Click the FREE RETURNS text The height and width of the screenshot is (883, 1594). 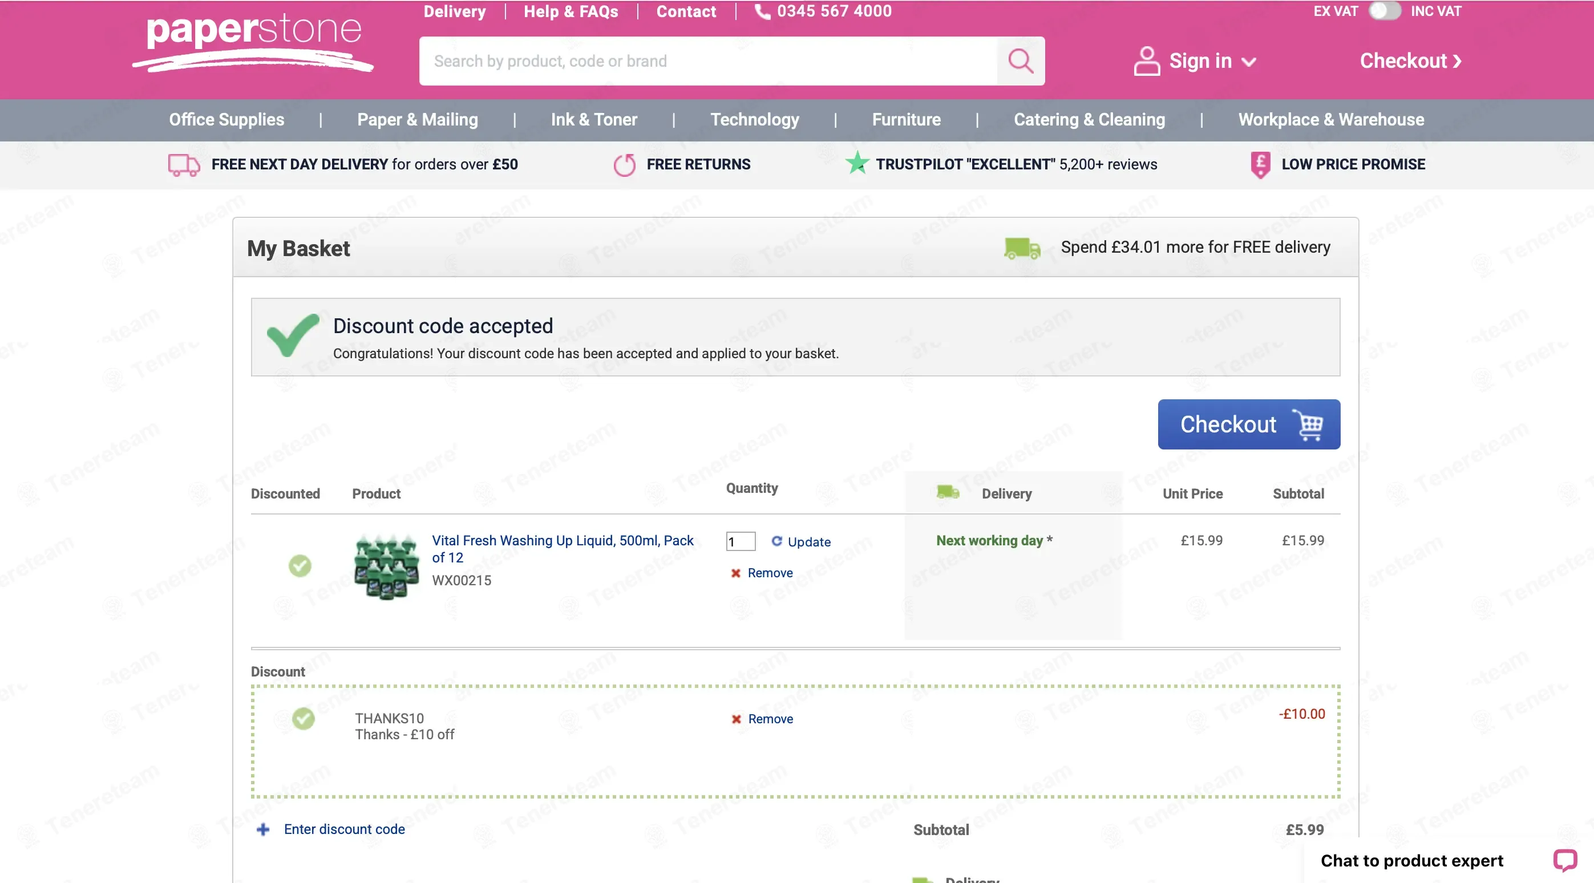698,165
